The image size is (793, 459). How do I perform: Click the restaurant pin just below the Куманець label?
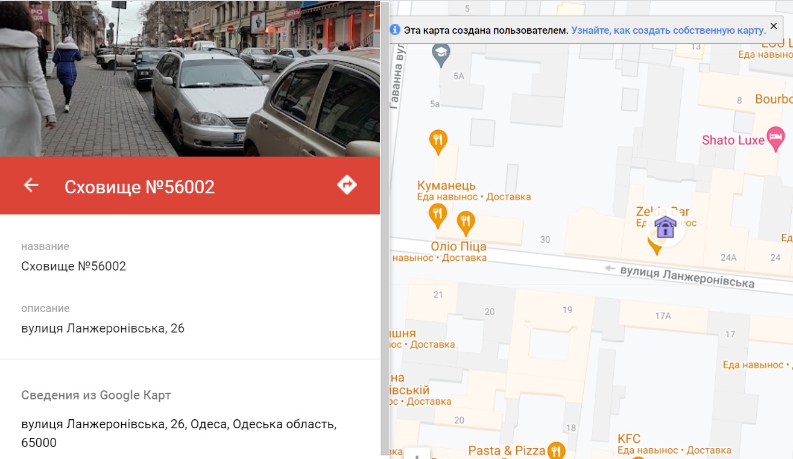click(x=438, y=214)
